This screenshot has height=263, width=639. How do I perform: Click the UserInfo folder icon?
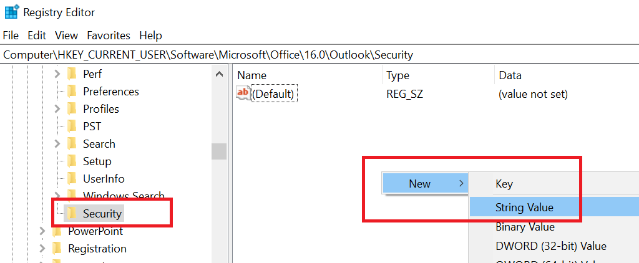[72, 178]
